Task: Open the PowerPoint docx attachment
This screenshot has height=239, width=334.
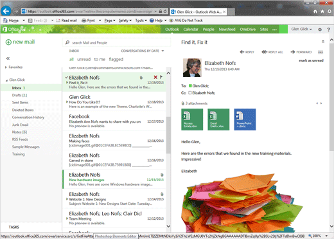Action: (x=245, y=119)
